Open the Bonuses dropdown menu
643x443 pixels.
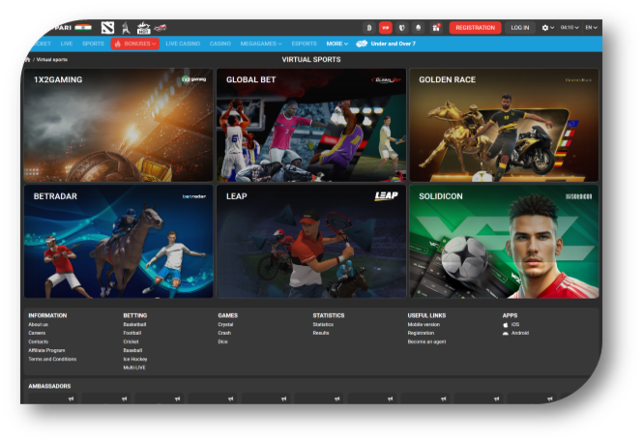(134, 44)
